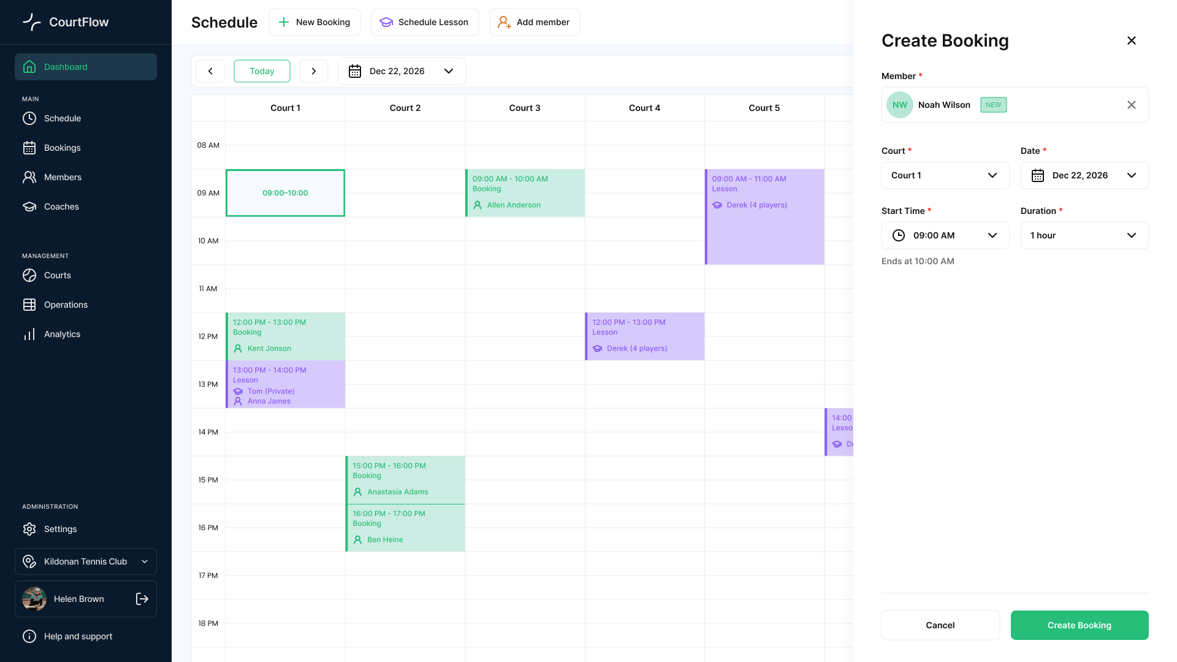The height and width of the screenshot is (662, 1177).
Task: Select the 09:00–10:00 slot on Court 1
Action: [285, 193]
